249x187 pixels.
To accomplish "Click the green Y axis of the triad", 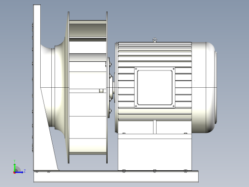I will point(14,168).
